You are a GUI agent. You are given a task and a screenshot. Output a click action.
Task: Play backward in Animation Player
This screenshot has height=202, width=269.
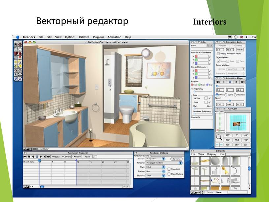[x=224, y=82]
